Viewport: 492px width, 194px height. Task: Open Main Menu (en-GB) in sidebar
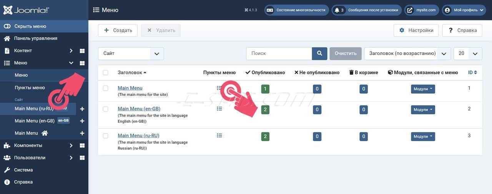[x=35, y=121]
